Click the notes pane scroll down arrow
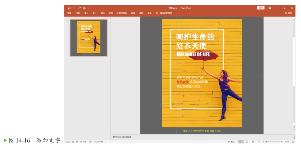Image resolution: width=301 pixels, height=147 pixels. coord(294,139)
